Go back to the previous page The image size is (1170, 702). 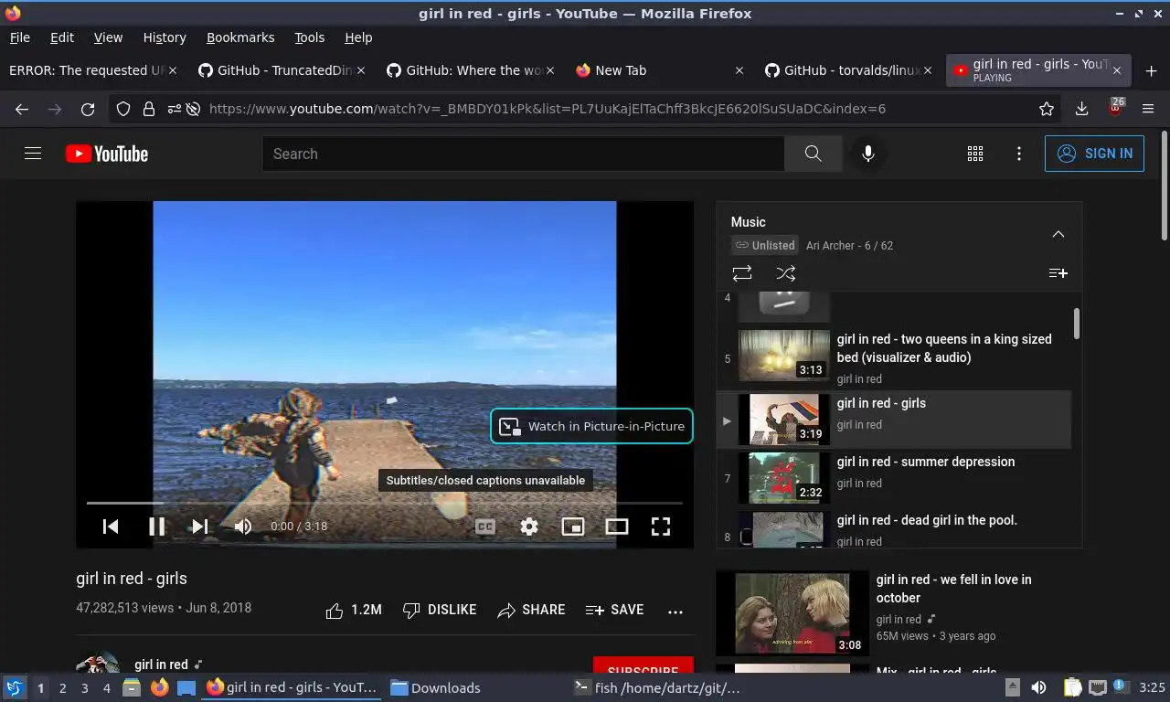[22, 109]
